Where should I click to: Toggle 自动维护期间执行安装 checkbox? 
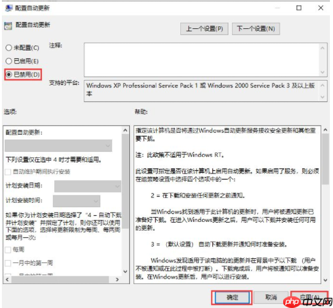(x=8, y=172)
